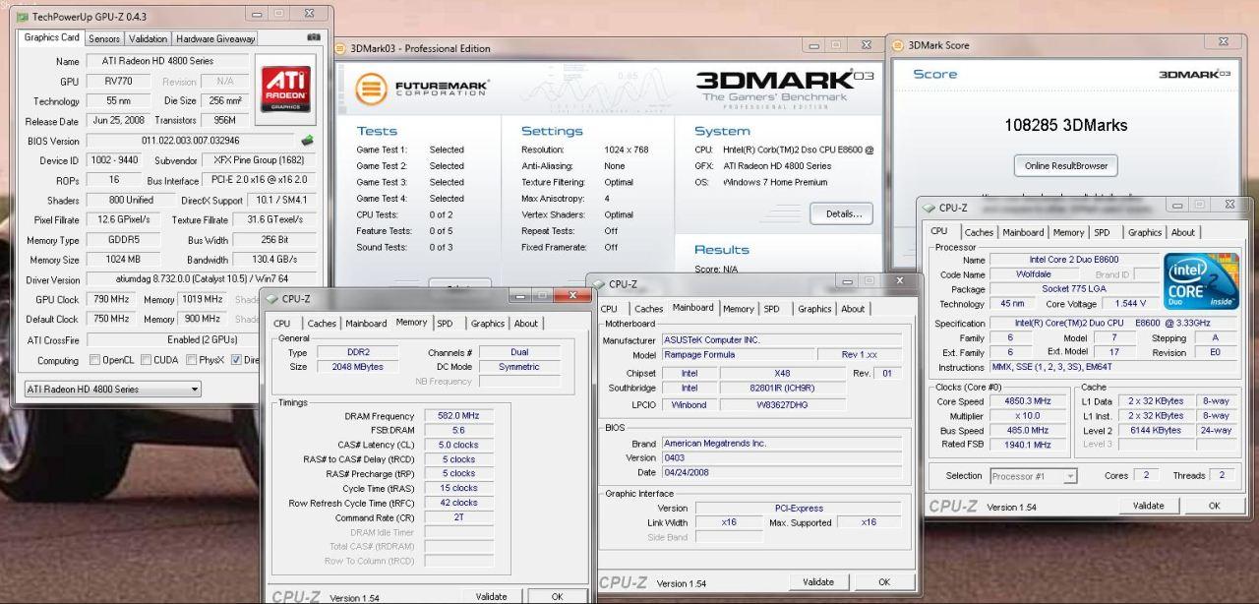Click the '2T' Command Rate value
1259x604 pixels.
458,516
